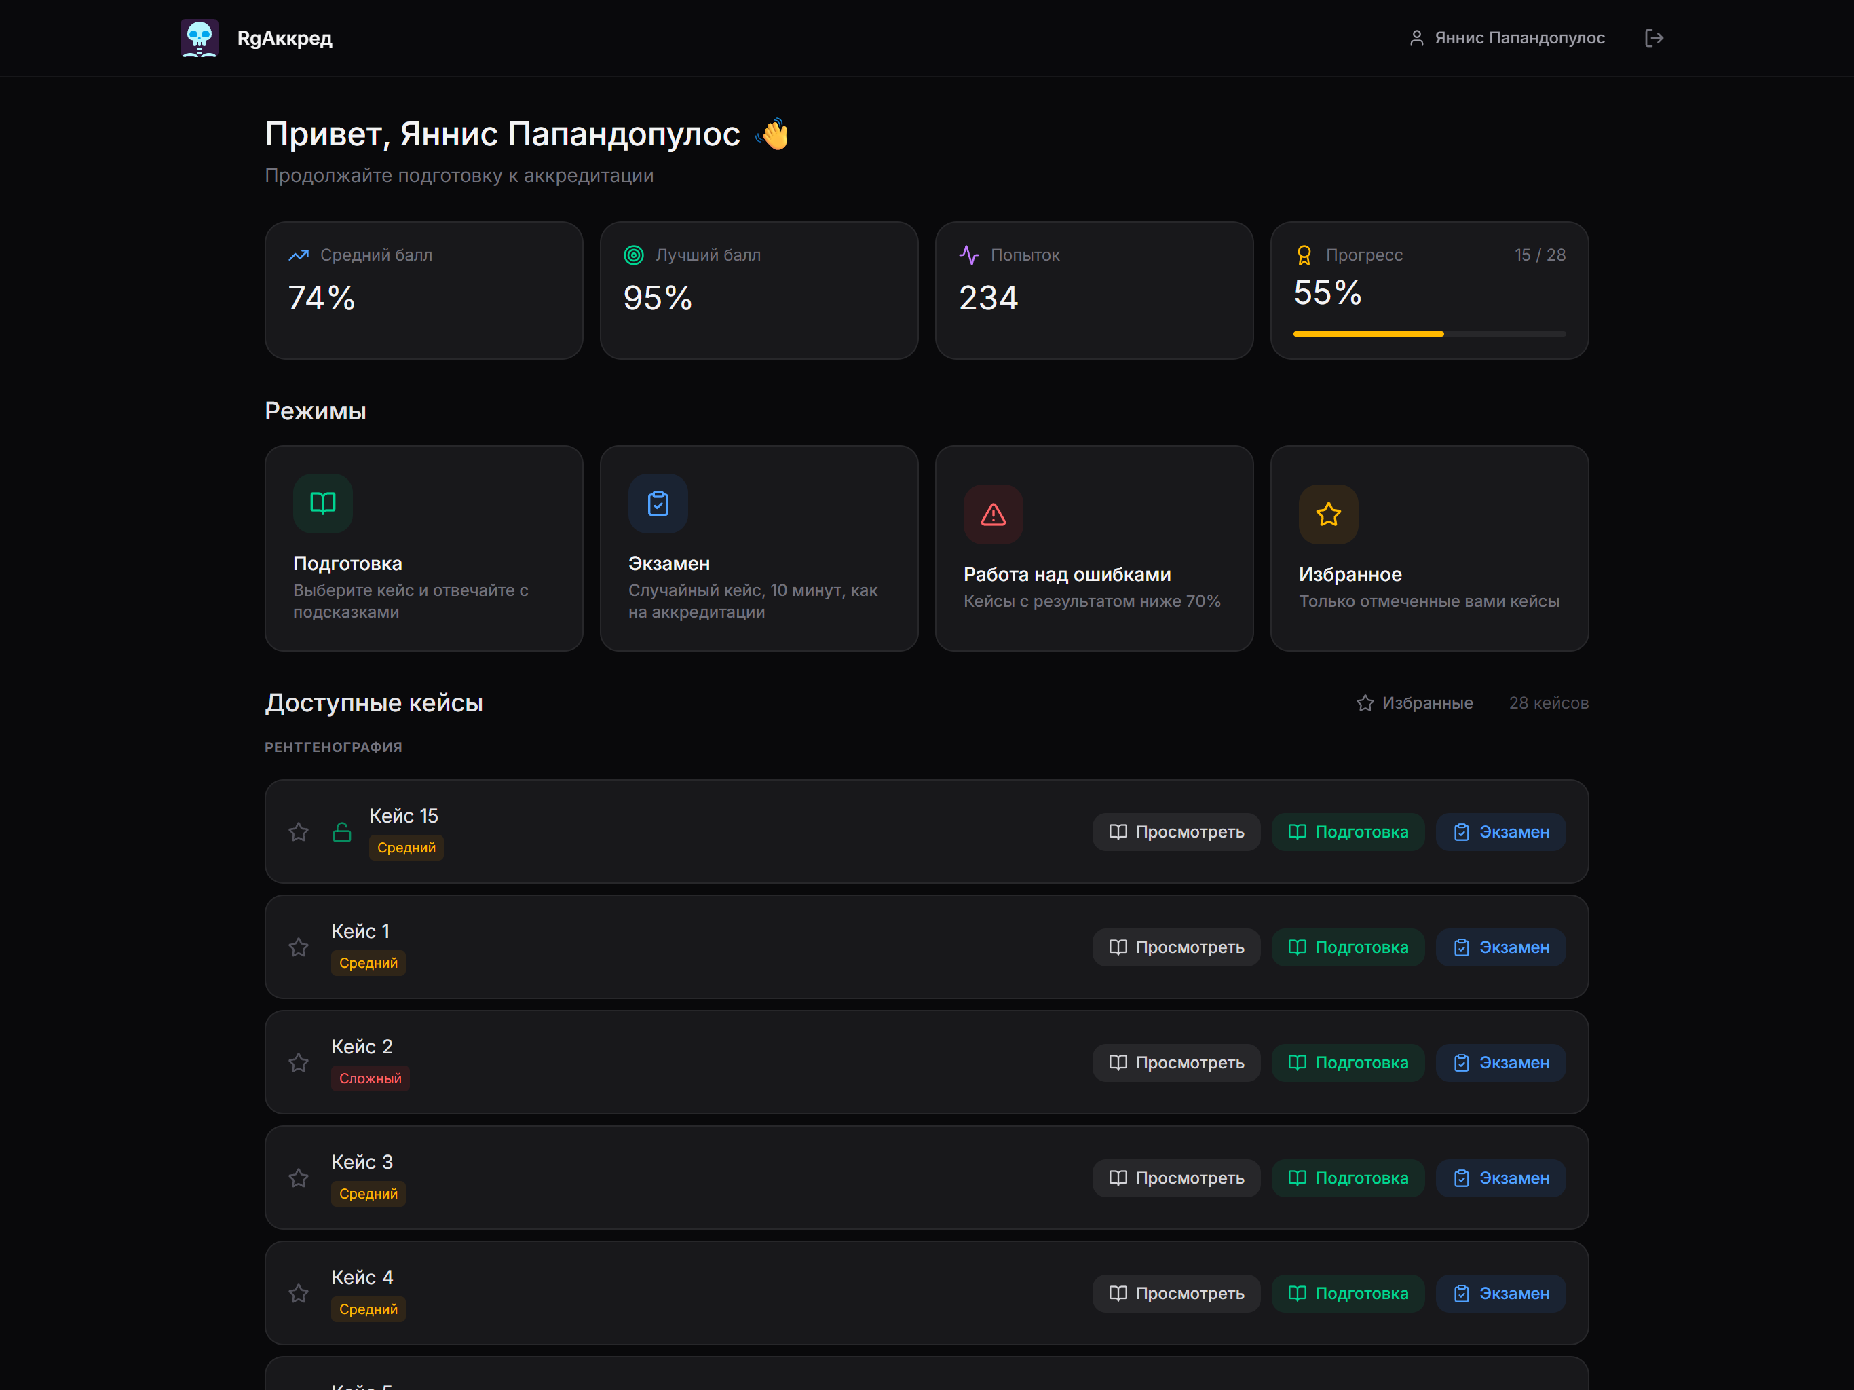1854x1390 pixels.
Task: Click the RgАккред brand name
Action: pyautogui.click(x=285, y=38)
